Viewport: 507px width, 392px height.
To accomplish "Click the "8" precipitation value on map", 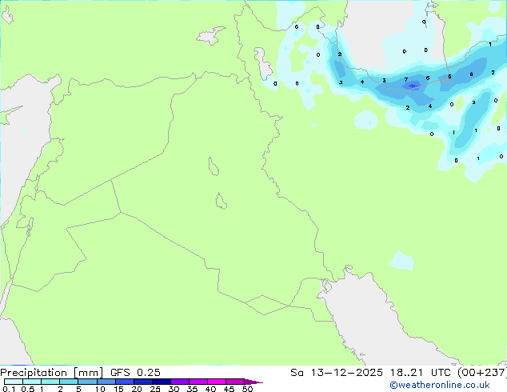I will (472, 74).
